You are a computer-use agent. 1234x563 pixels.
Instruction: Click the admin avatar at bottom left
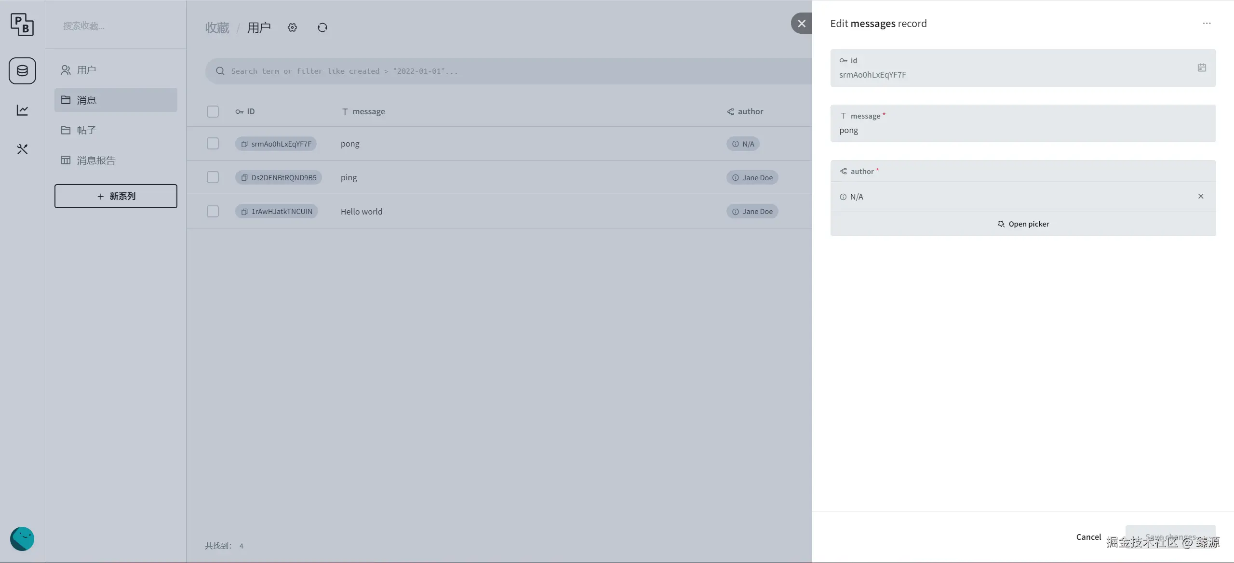[x=22, y=538]
